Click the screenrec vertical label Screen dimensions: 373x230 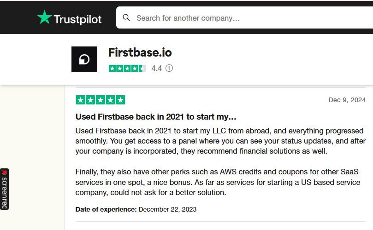click(4, 193)
